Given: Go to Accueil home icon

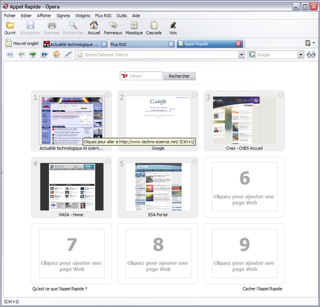Looking at the screenshot, I should 94,25.
